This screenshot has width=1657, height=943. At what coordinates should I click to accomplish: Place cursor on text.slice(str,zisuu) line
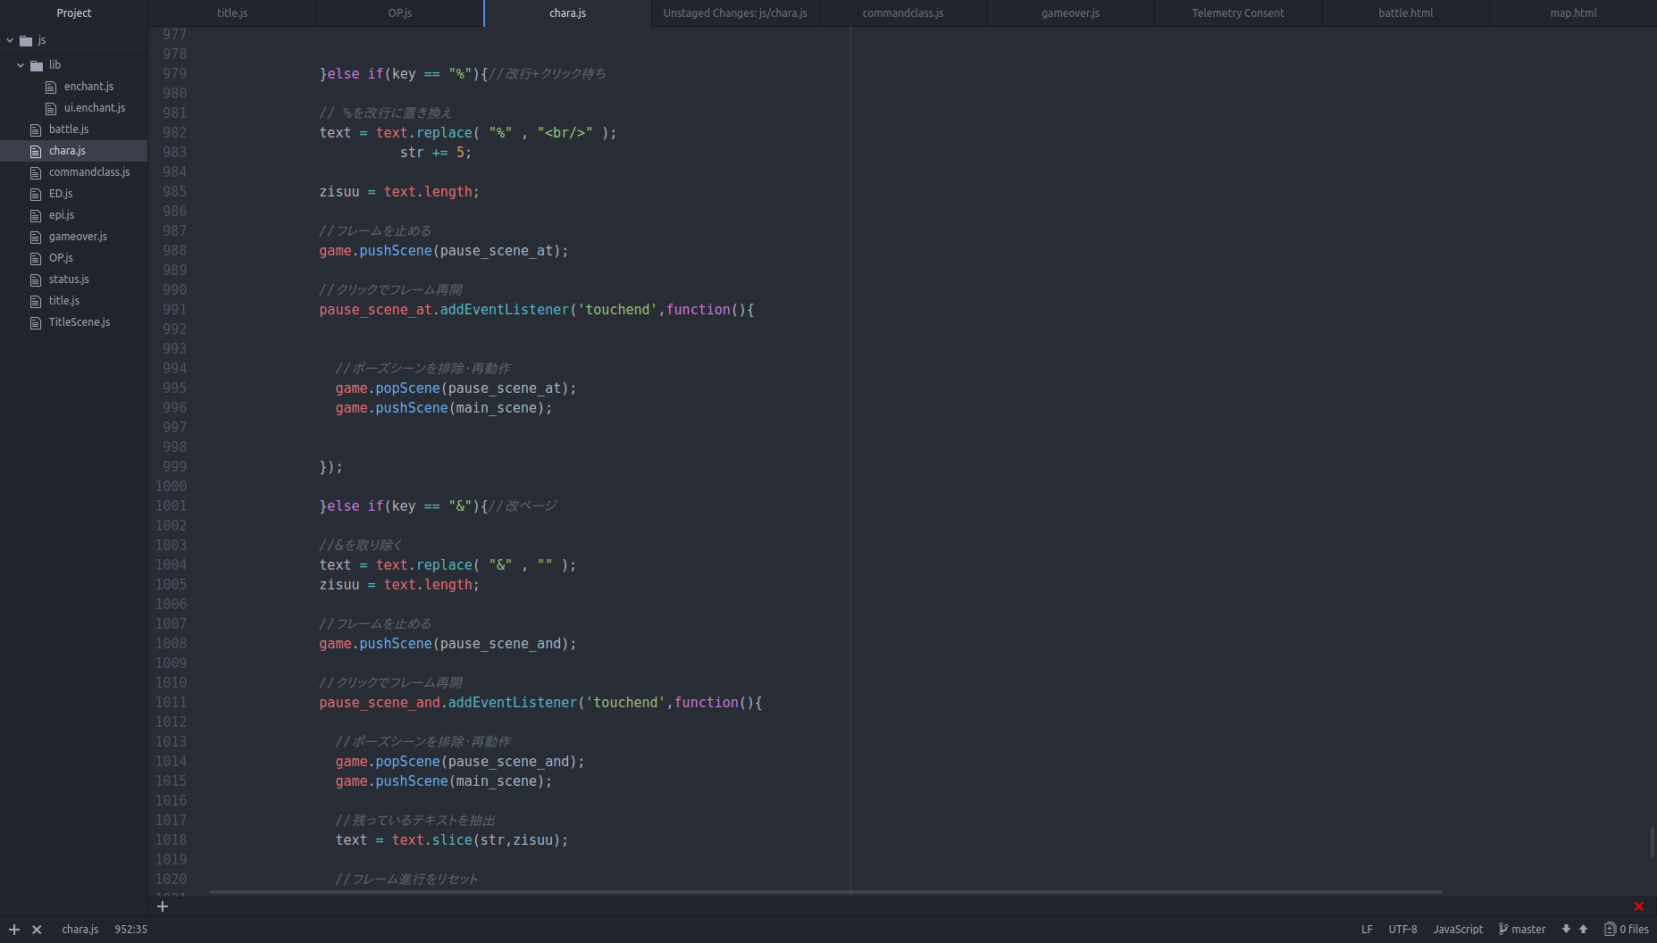click(452, 840)
